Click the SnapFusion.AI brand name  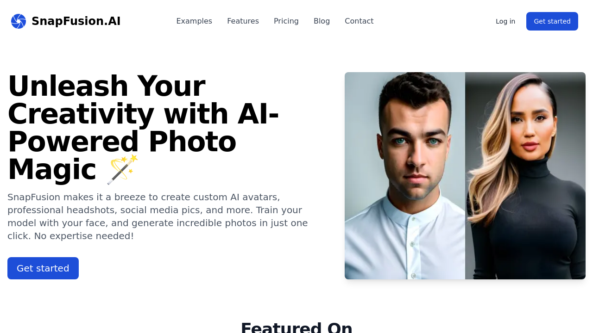point(76,21)
